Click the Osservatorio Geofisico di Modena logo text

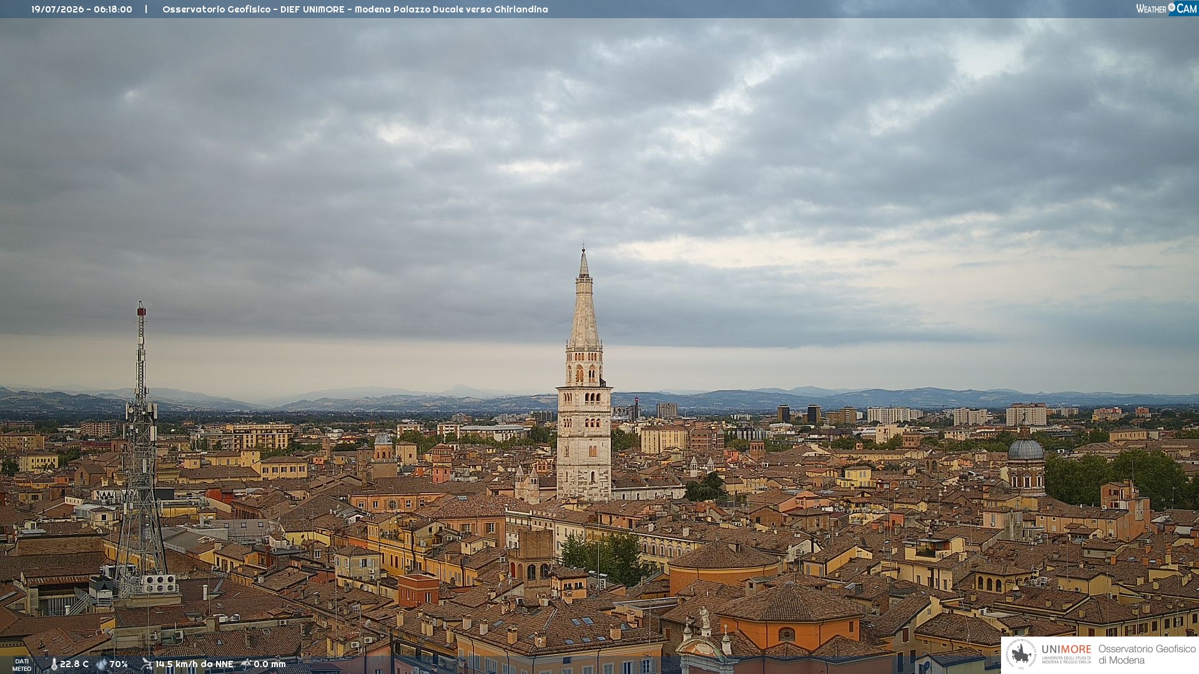1147,655
